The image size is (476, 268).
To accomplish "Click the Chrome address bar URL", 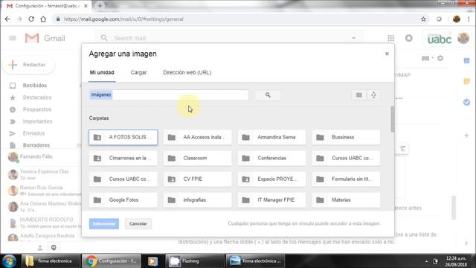I will [x=123, y=19].
